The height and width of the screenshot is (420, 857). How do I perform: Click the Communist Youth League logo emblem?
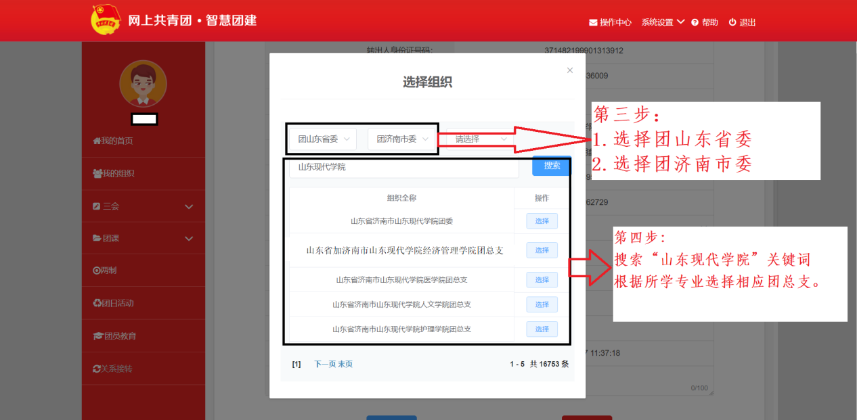point(106,20)
